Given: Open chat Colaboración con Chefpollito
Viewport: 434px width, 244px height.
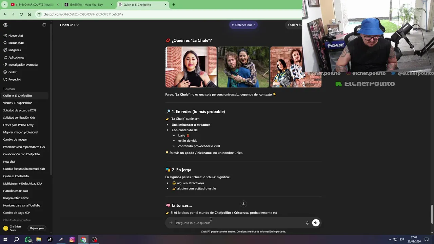Looking at the screenshot, I should [24, 154].
